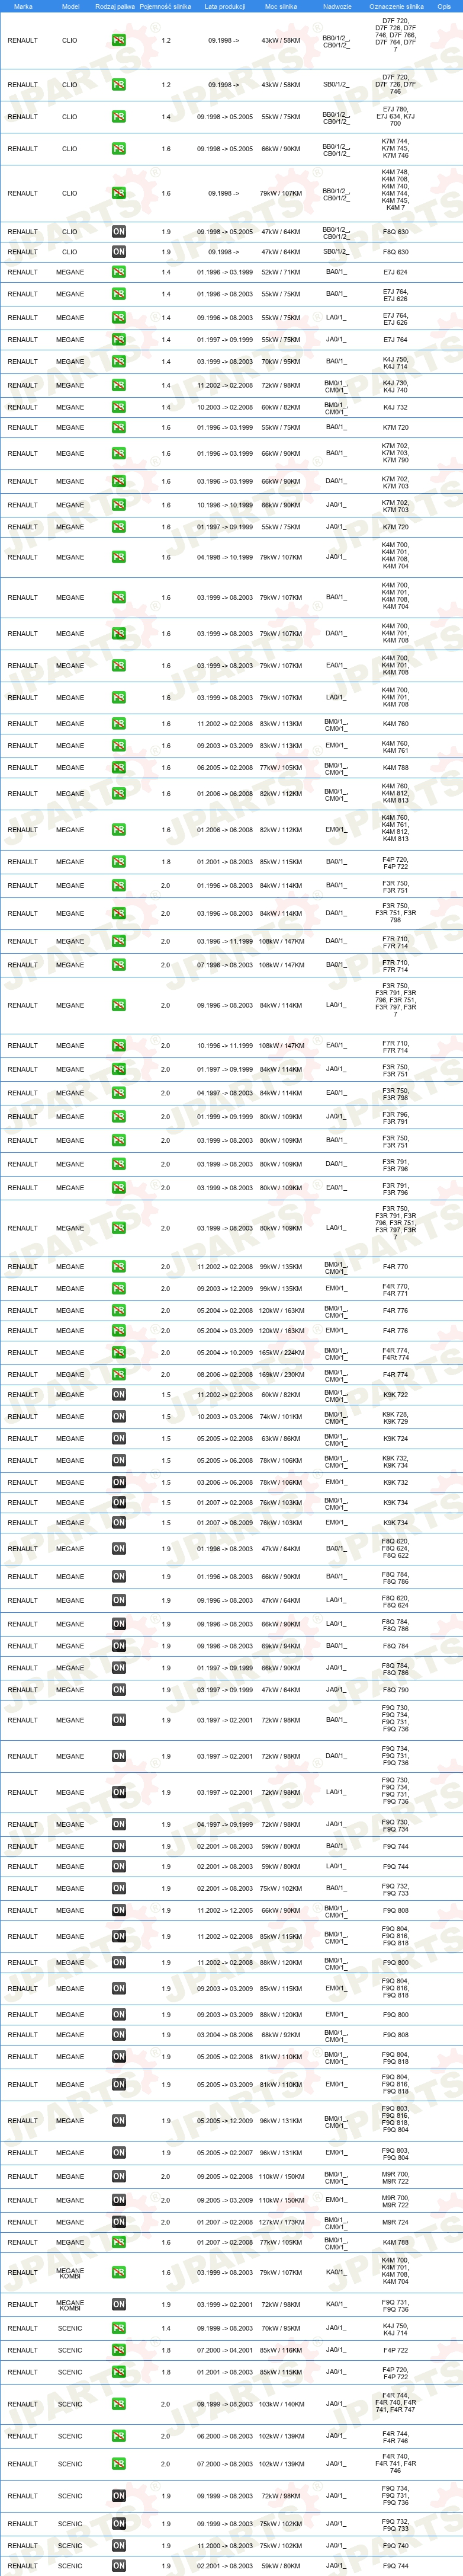This screenshot has width=463, height=2576.
Task: Click diesel ON icon in SCENIC F9Q 744 row
Action: pos(119,2566)
